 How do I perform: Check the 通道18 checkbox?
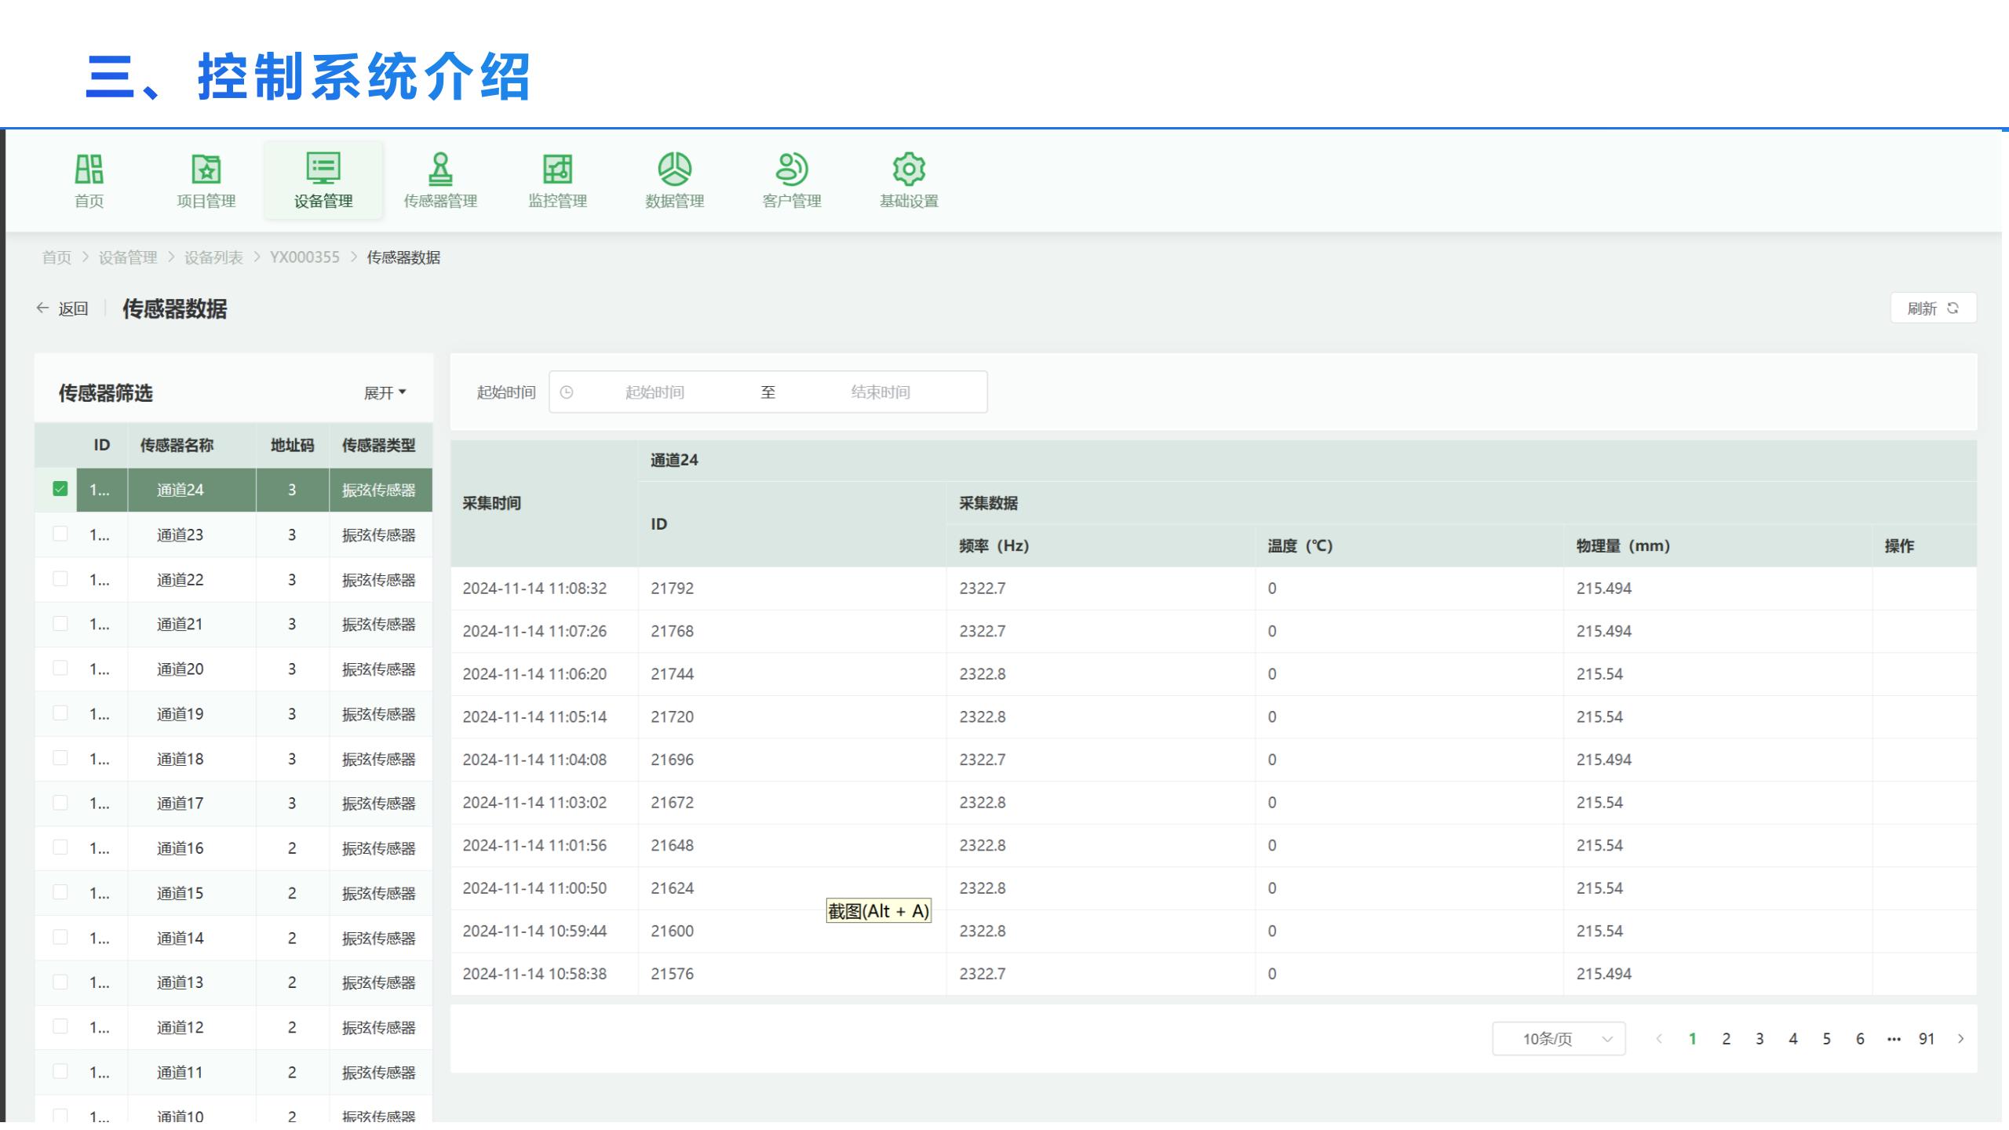[x=60, y=757]
